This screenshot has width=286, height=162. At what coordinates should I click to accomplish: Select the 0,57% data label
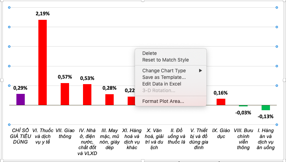click(65, 77)
